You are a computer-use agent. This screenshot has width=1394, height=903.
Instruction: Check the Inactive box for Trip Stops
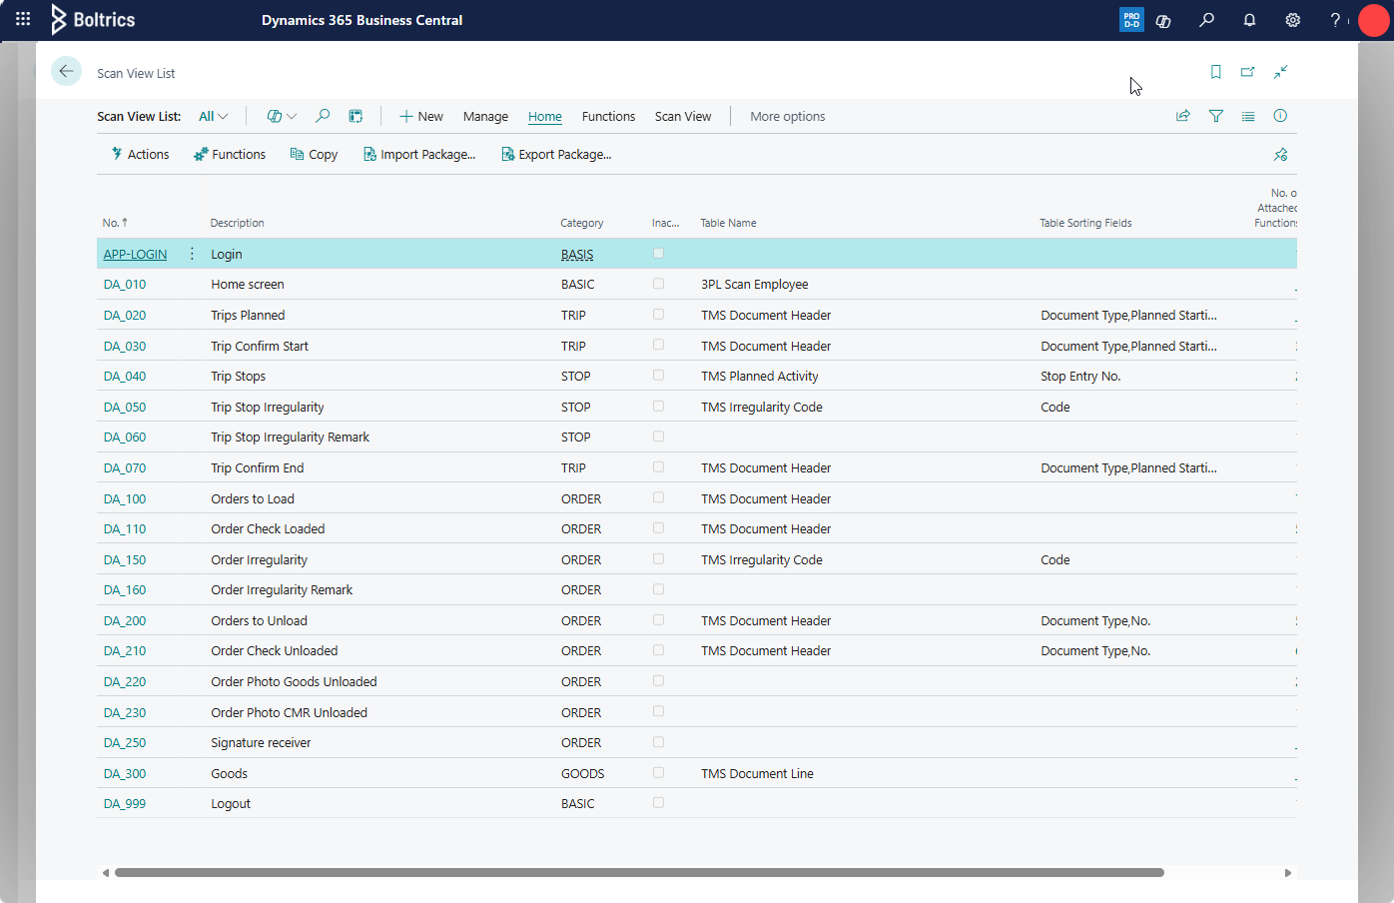[x=658, y=376]
